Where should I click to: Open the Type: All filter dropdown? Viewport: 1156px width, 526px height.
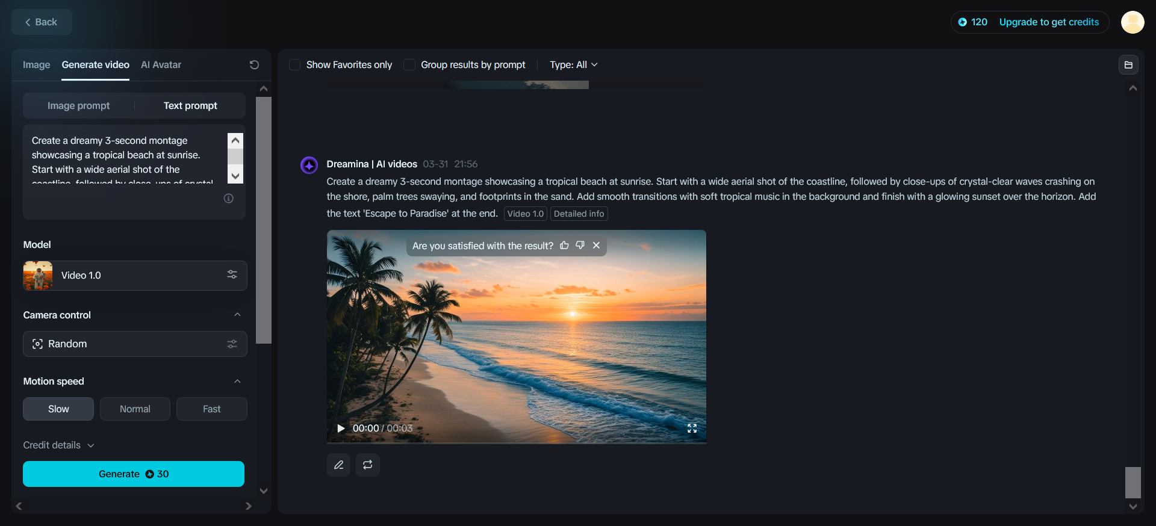[x=573, y=64]
